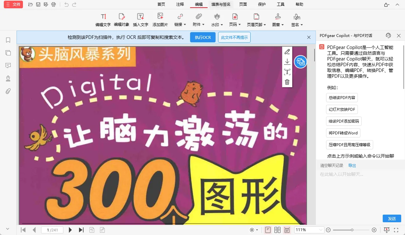Click the 幻灯片放映PDF suggestion

click(342, 110)
